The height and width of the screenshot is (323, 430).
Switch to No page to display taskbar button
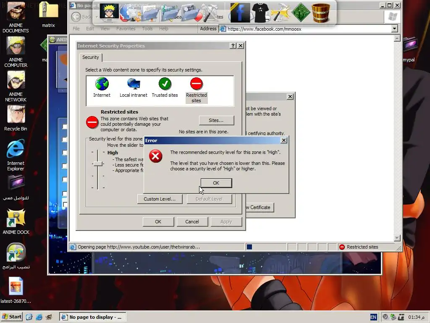[x=92, y=317]
